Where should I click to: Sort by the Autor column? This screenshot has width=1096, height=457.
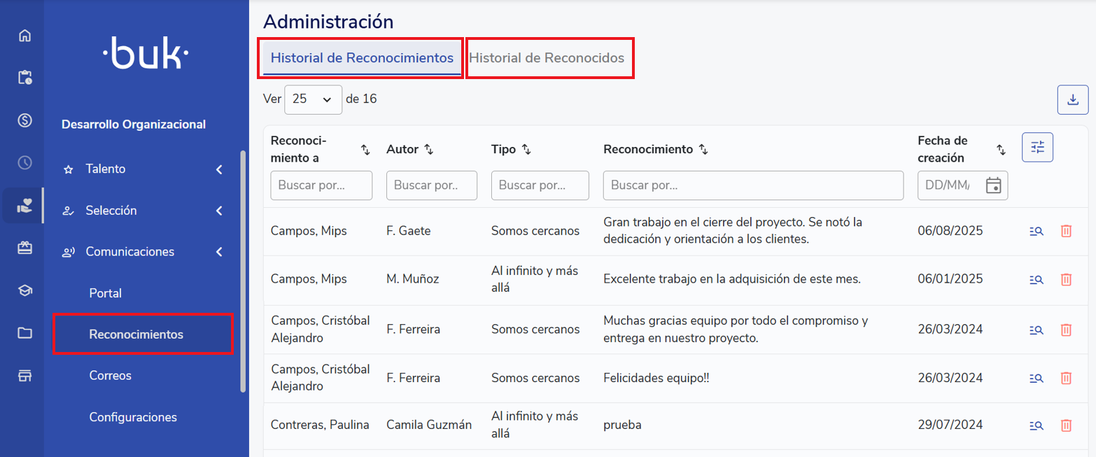[x=429, y=150]
